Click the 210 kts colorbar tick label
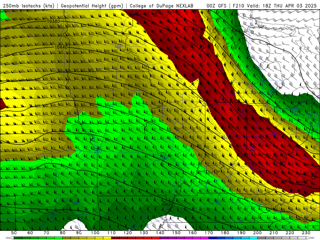 (274, 233)
